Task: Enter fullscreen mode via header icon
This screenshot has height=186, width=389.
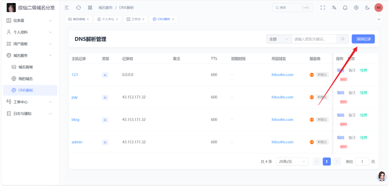Action: (323, 8)
